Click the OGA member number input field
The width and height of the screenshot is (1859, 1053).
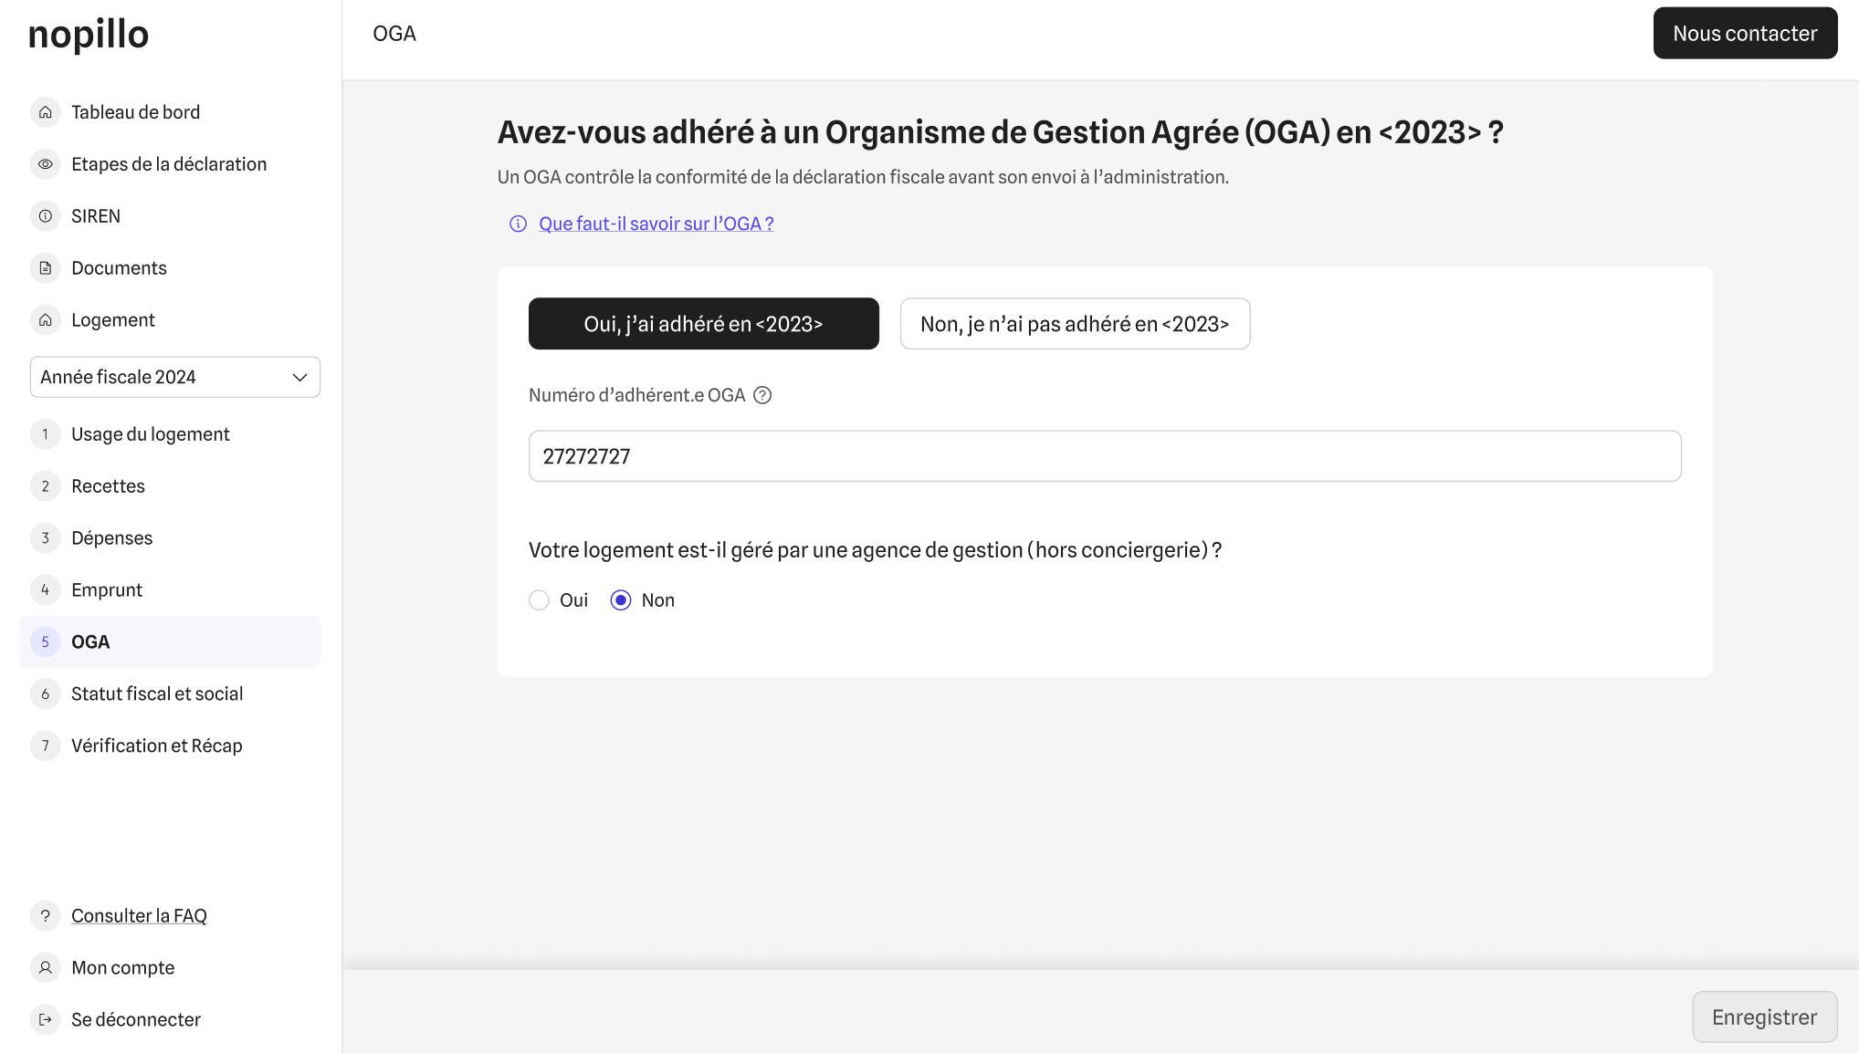(1105, 456)
